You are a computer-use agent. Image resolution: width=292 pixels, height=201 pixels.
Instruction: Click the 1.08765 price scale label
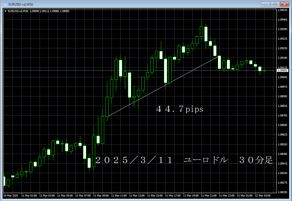(282, 116)
